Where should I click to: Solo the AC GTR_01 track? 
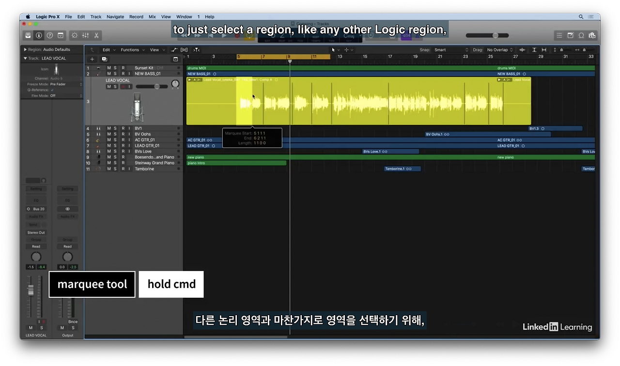pos(115,140)
